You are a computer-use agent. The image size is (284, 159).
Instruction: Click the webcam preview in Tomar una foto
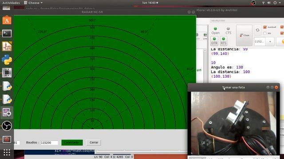point(233,123)
